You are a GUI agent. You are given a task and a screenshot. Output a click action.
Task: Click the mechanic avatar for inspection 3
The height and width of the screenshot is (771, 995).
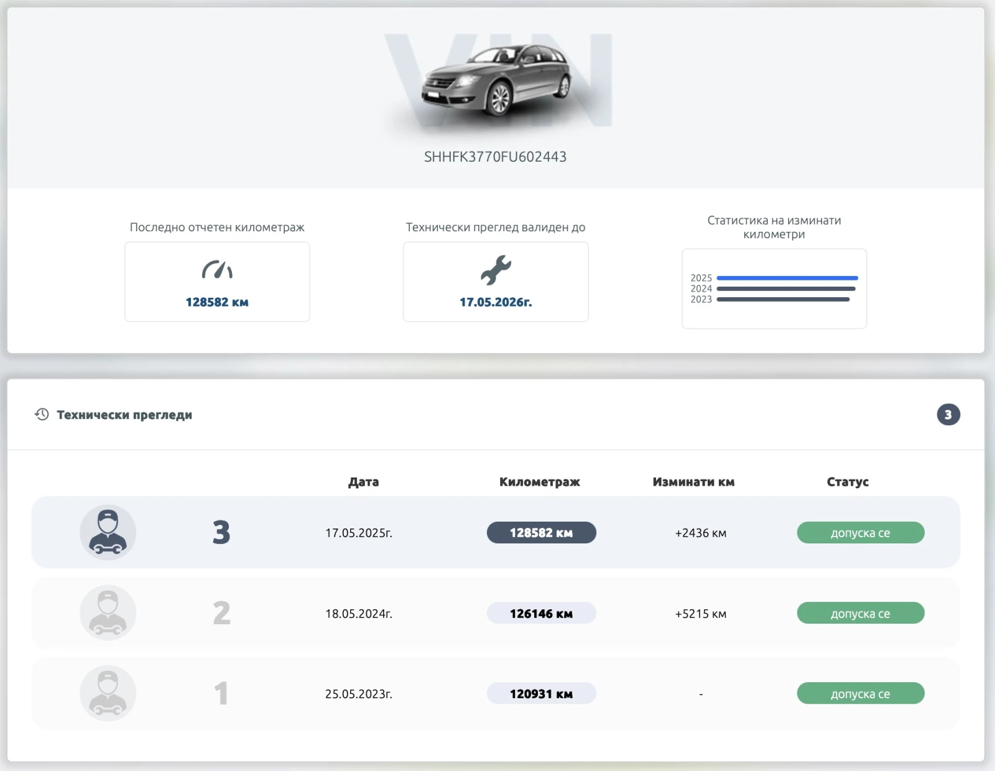coord(108,532)
